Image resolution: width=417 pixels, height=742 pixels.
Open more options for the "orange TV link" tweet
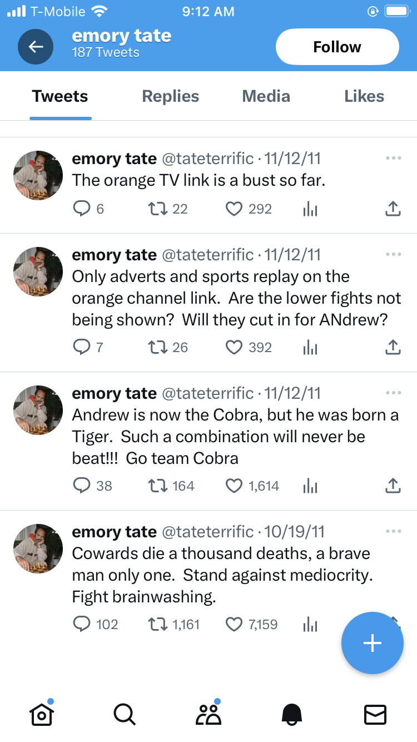coord(393,159)
